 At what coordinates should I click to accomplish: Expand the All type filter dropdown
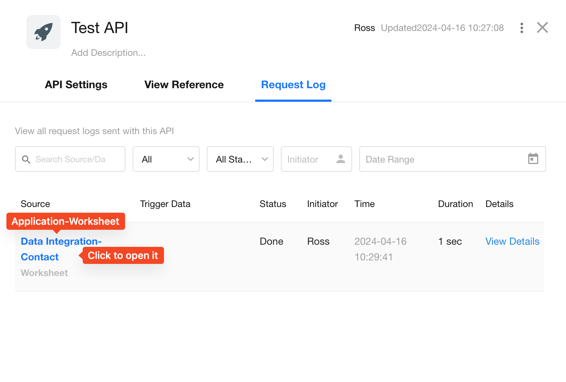166,159
